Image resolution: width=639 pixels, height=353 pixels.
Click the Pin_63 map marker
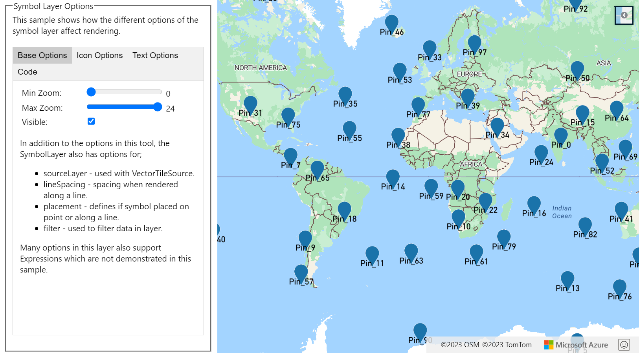click(411, 252)
